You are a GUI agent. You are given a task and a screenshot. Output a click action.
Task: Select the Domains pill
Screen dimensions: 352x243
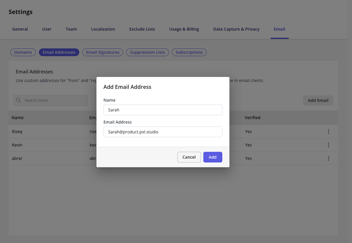23,52
